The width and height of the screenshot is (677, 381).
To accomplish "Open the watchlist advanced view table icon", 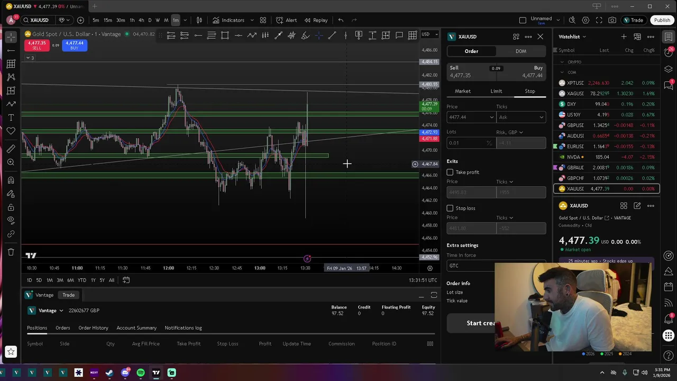I will point(637,37).
